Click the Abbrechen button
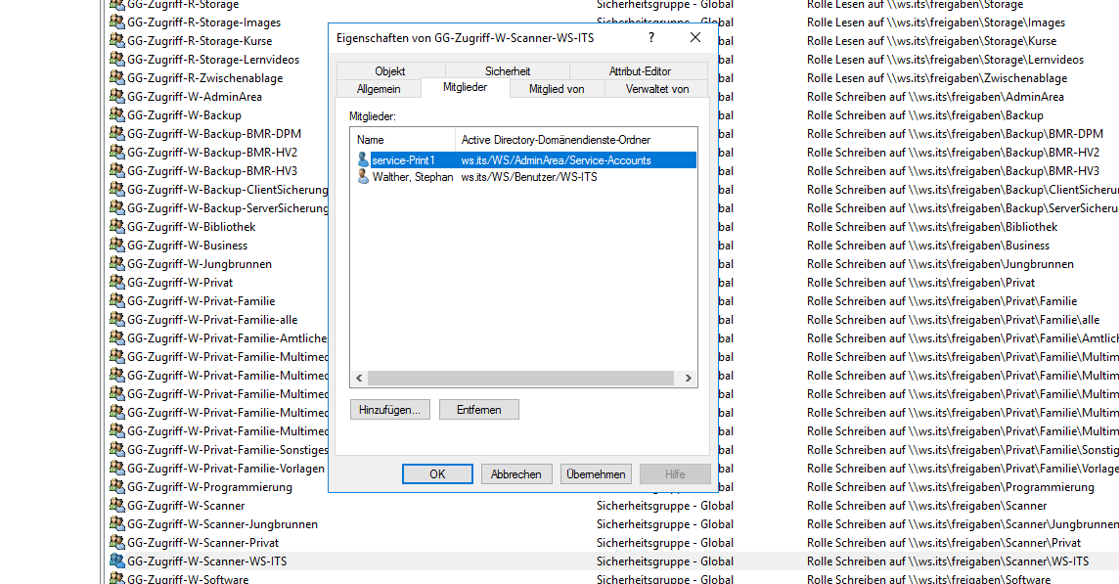 click(515, 473)
